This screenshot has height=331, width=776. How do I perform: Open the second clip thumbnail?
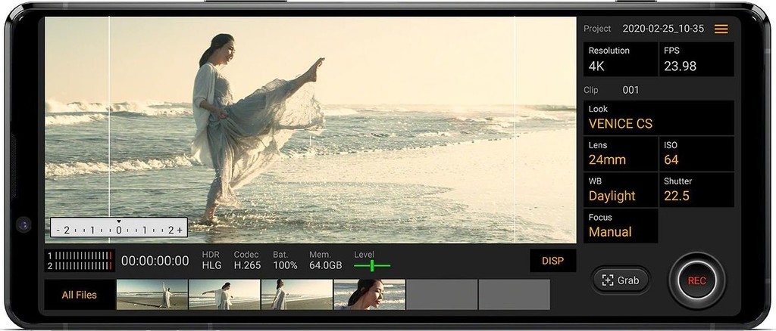[224, 295]
